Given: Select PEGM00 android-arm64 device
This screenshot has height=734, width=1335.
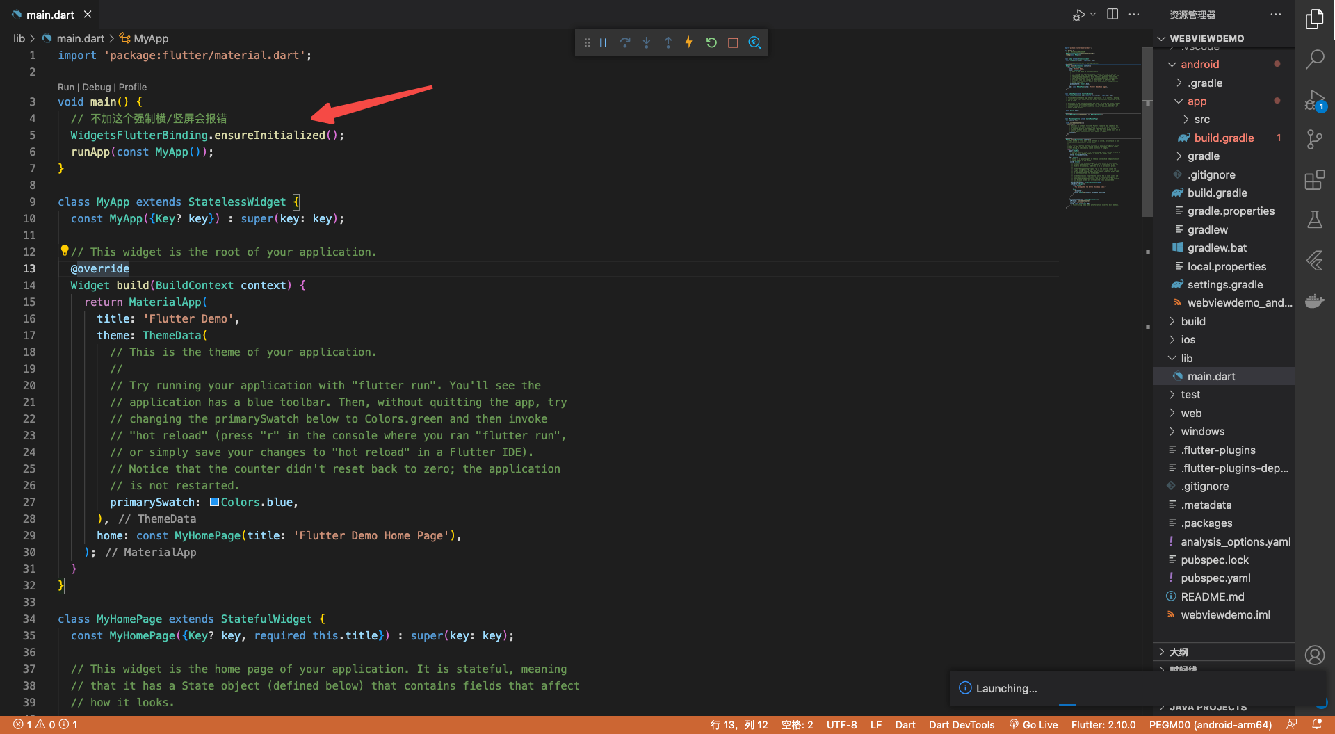Looking at the screenshot, I should [x=1211, y=724].
